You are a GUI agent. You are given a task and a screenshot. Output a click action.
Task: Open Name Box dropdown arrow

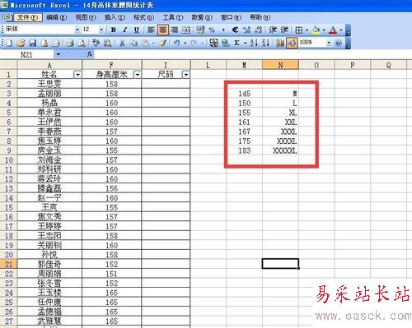click(x=59, y=55)
